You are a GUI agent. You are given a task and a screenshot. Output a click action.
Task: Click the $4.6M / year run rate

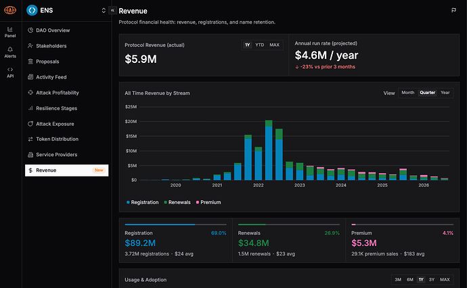(326, 55)
